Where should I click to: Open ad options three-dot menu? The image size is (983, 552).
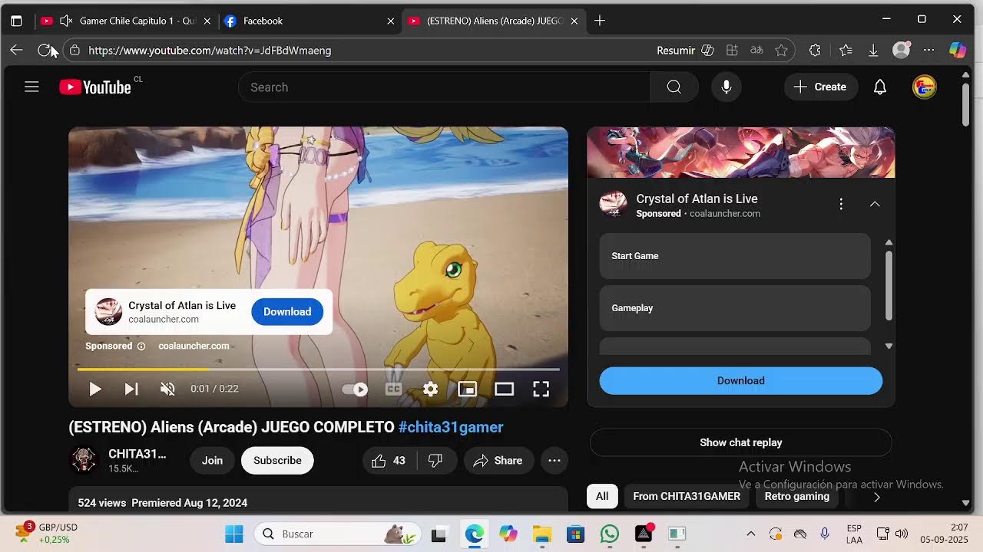(841, 204)
